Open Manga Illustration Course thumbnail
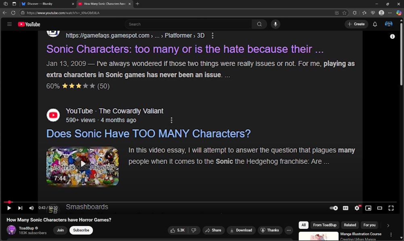 [318, 236]
